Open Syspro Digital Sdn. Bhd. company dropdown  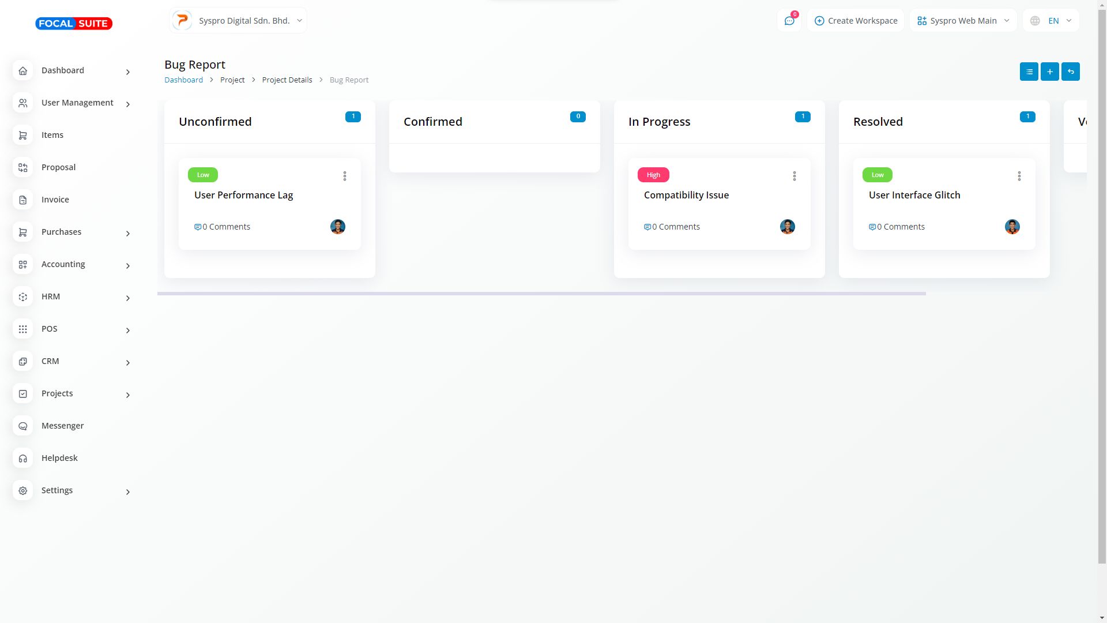(x=238, y=21)
